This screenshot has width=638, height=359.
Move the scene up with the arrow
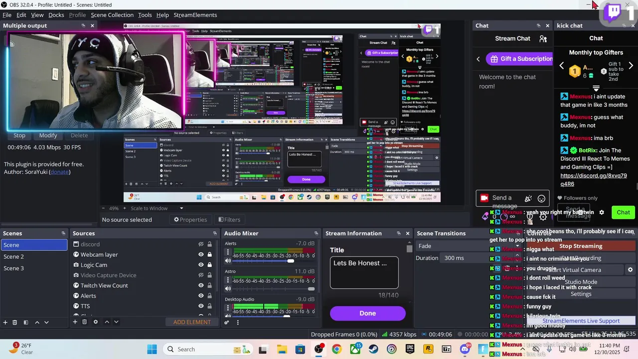[x=37, y=322]
